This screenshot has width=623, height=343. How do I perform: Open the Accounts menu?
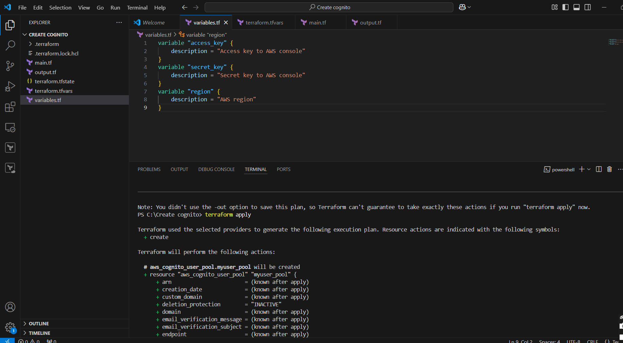tap(10, 307)
